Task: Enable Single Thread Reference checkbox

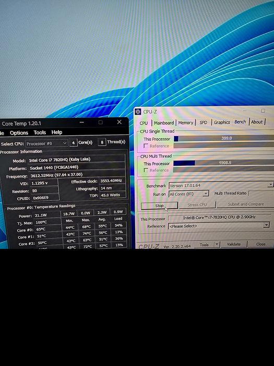Action: click(146, 146)
